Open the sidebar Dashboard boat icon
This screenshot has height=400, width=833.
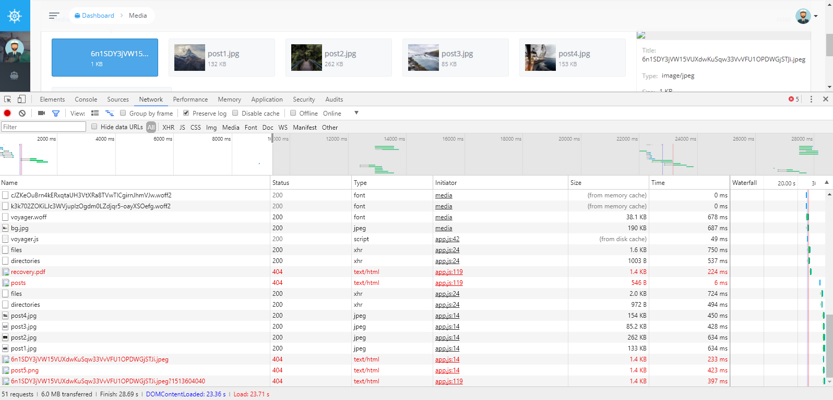(15, 76)
